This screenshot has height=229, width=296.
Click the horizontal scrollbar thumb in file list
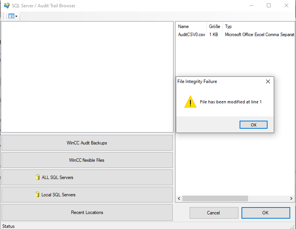(x=215, y=198)
